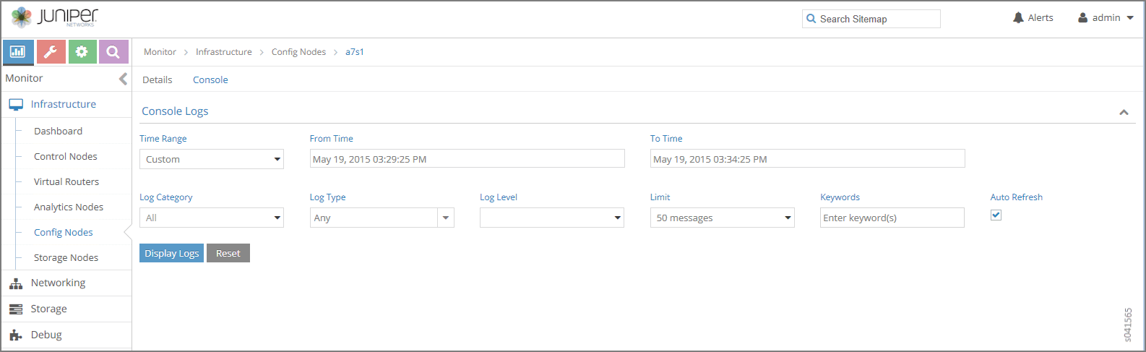Open the Setting gear icon
This screenshot has height=352, width=1146.
click(82, 52)
